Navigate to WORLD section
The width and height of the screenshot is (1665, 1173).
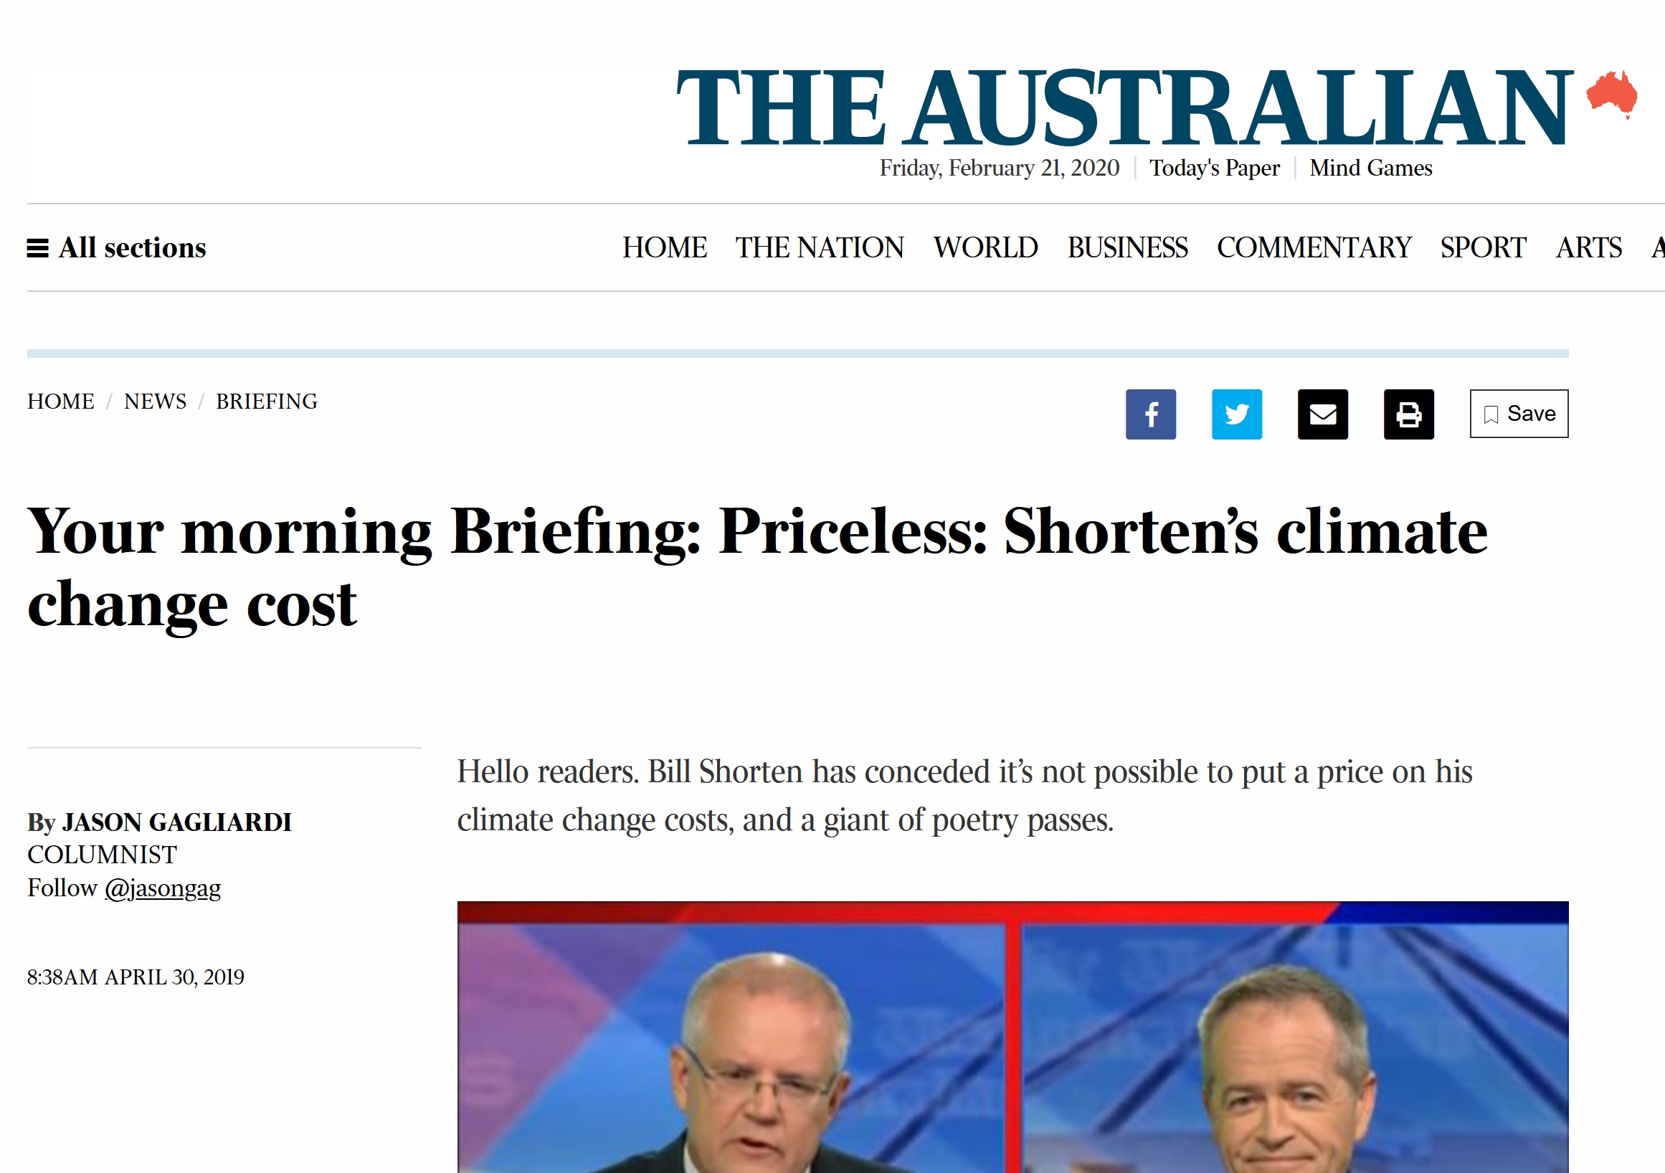985,248
